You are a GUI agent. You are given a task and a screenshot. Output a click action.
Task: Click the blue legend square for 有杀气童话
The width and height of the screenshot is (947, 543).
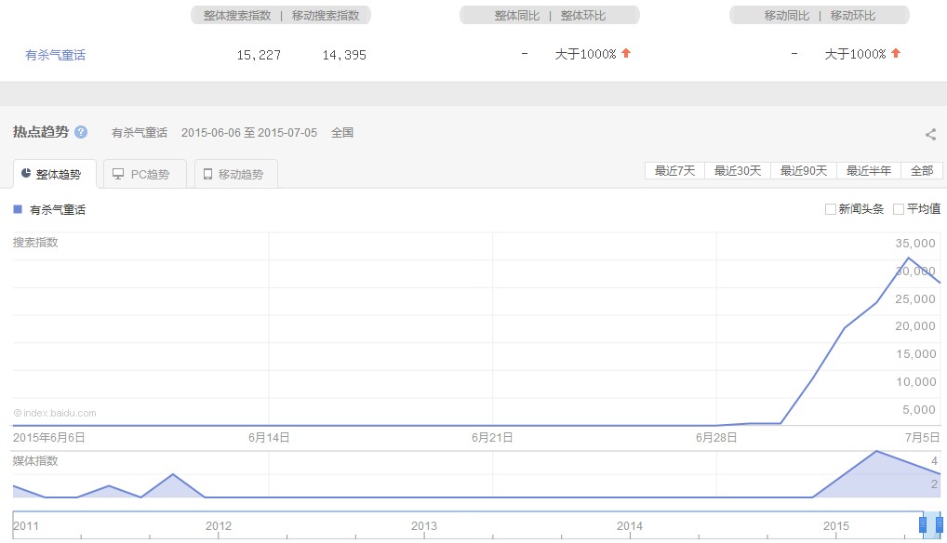point(18,209)
